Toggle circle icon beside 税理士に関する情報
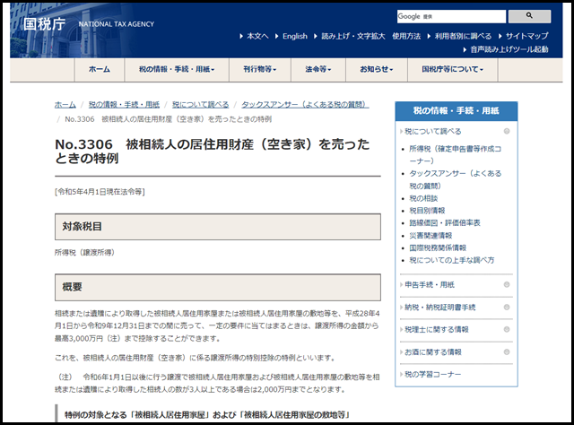The width and height of the screenshot is (574, 425). (x=507, y=329)
